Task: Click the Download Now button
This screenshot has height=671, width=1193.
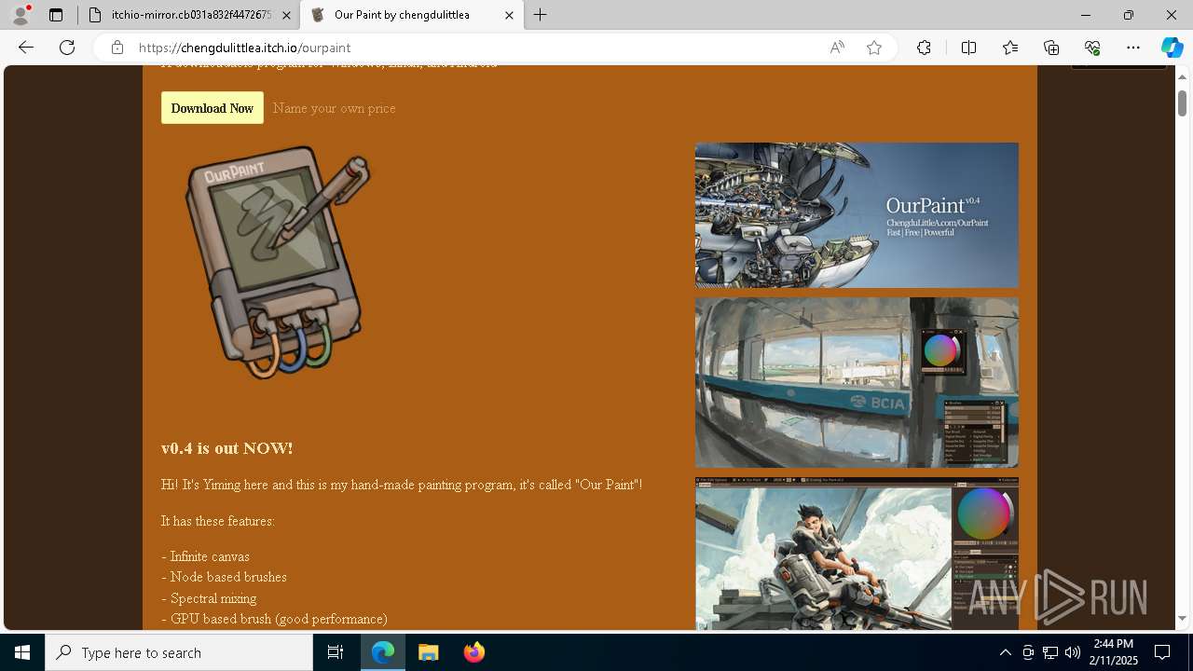Action: coord(213,108)
